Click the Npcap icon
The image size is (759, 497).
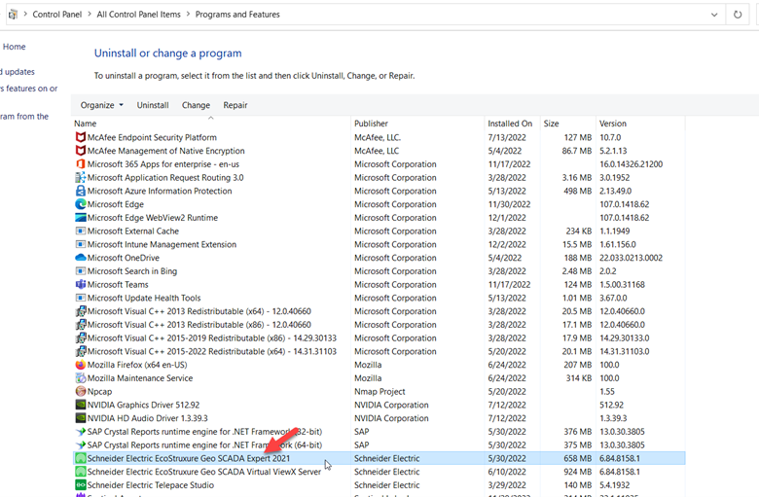81,392
